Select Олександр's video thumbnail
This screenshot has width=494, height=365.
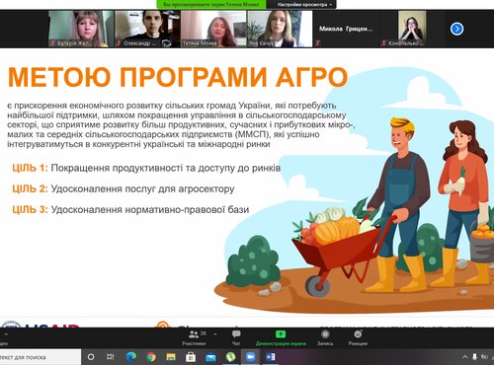pos(147,29)
